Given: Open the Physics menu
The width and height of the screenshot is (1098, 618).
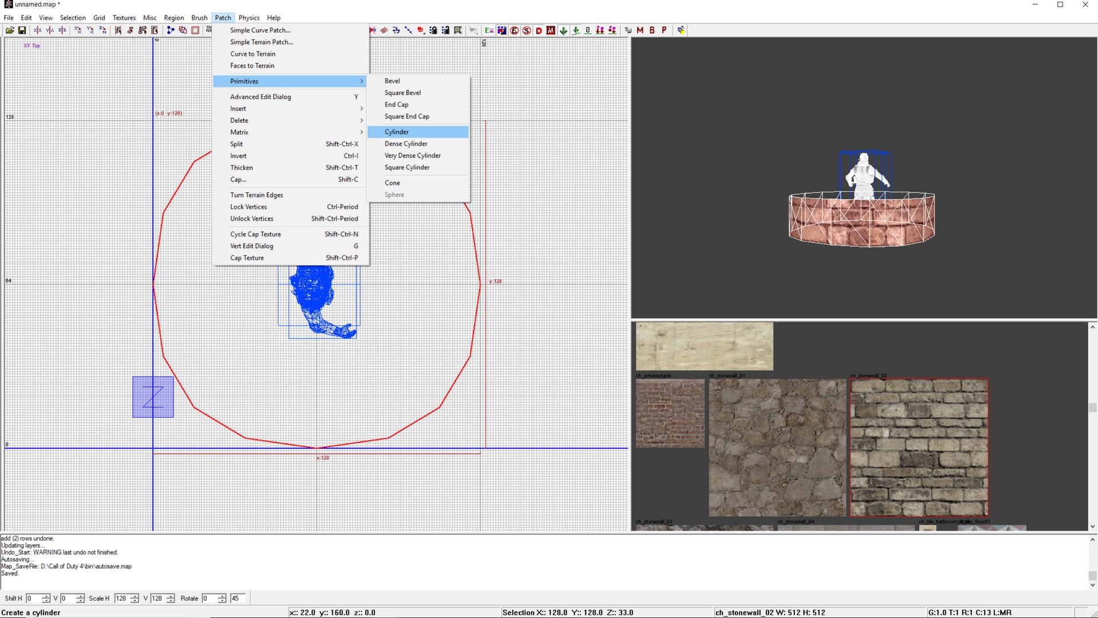Looking at the screenshot, I should 249,18.
